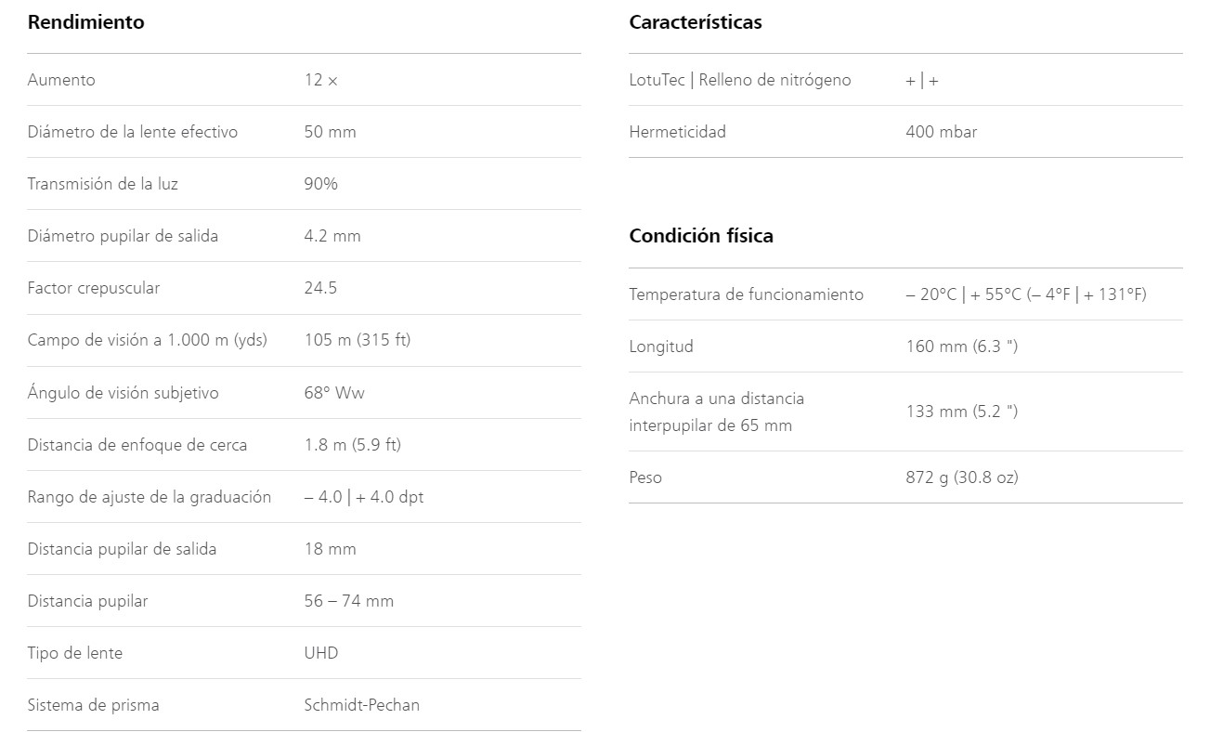
Task: Click the Distancia de enfoque de cerca label
Action: pos(137,444)
